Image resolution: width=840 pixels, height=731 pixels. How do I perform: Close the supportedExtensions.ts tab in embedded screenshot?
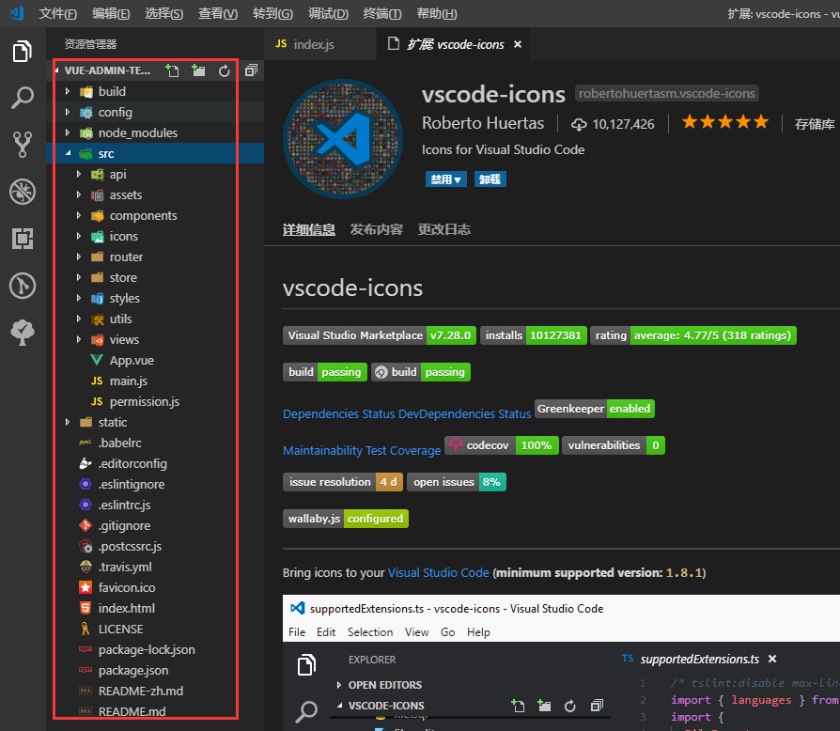click(x=772, y=659)
